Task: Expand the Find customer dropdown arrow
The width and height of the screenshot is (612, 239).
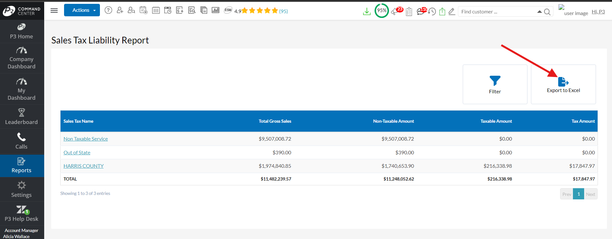Action: tap(539, 12)
